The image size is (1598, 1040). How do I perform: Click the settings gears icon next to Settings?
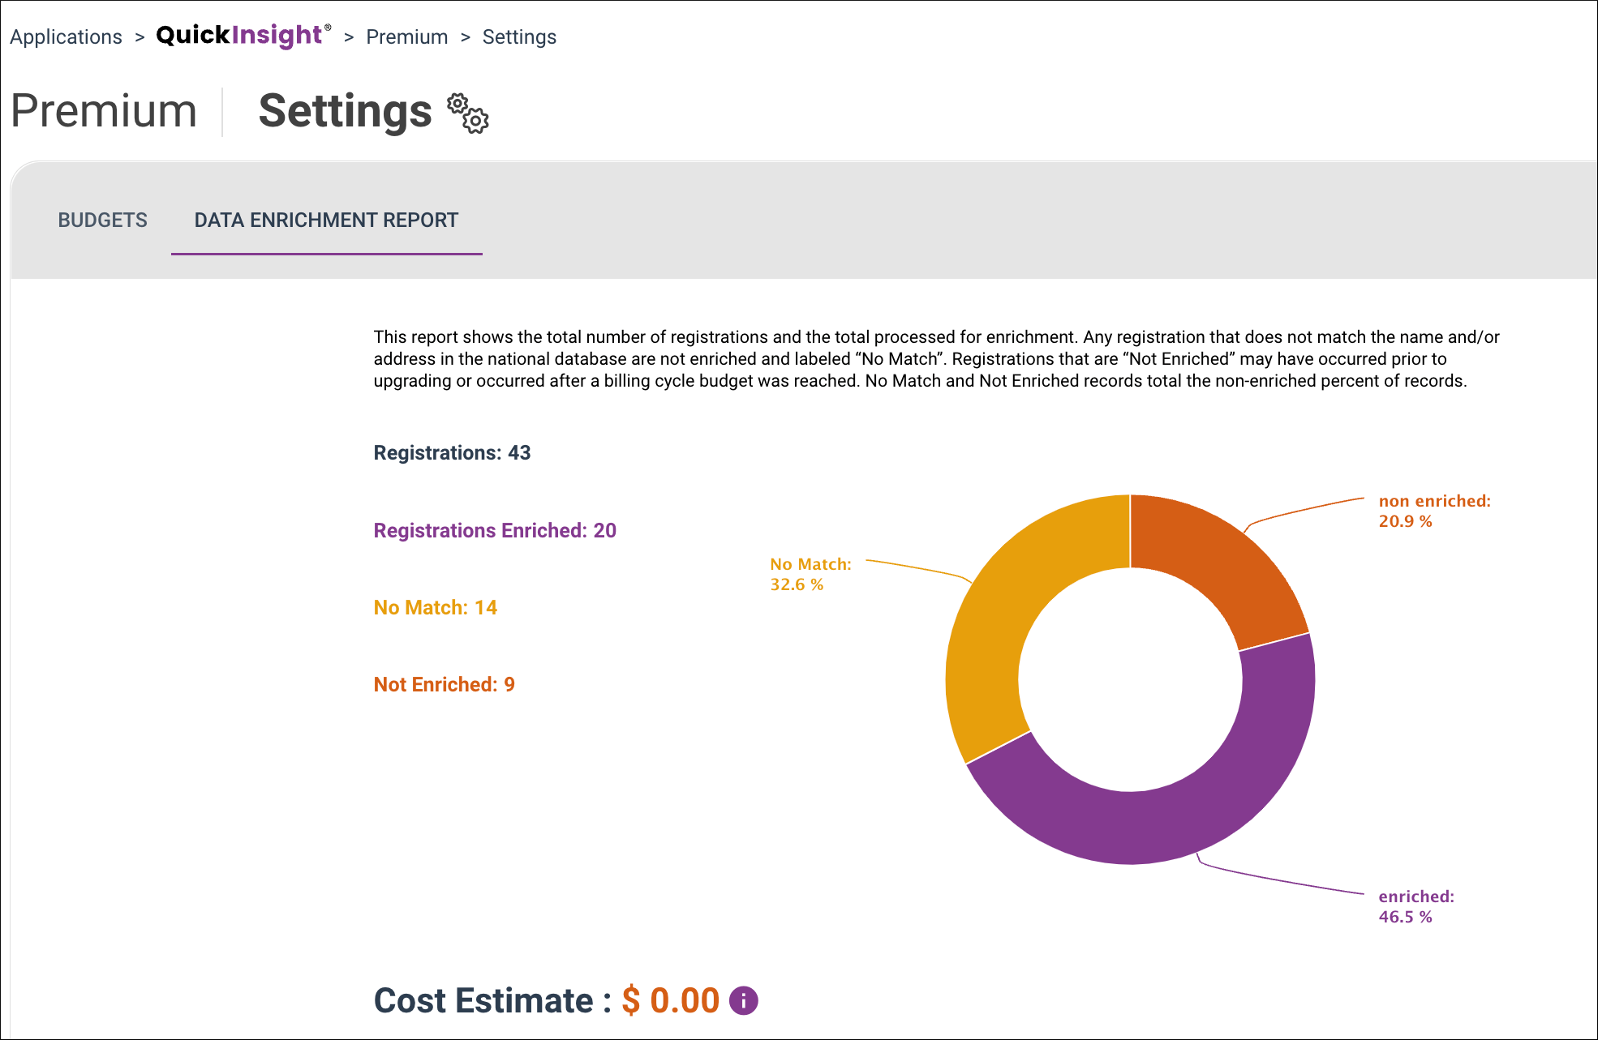(x=468, y=113)
